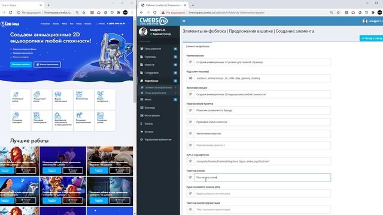Focus the Наименование input field
The height and width of the screenshot is (215, 383).
[262, 62]
